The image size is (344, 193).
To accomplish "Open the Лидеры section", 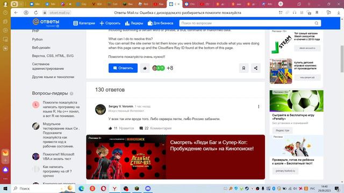I will click(134, 23).
